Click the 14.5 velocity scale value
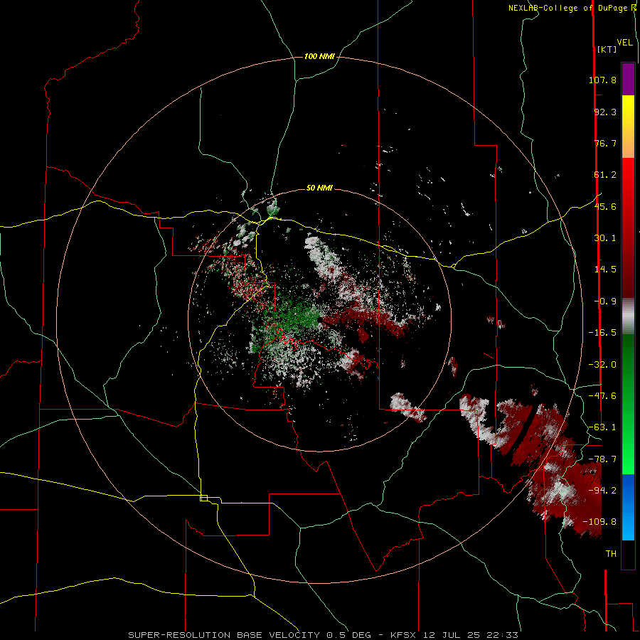This screenshot has height=640, width=640. (x=605, y=270)
